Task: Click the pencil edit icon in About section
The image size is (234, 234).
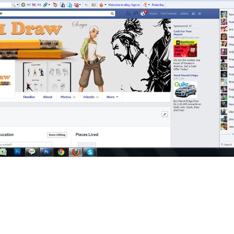Action: pos(165,114)
